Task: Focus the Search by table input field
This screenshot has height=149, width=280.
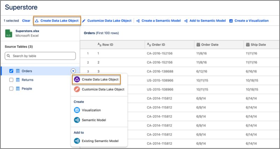Action: pos(40,56)
